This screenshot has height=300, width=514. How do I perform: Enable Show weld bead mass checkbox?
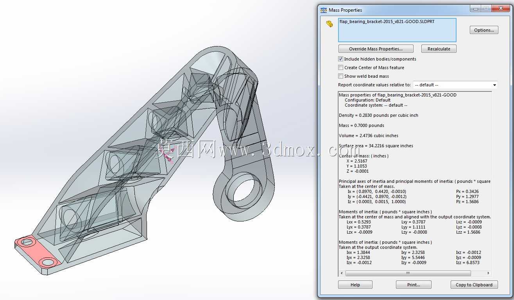[x=340, y=76]
